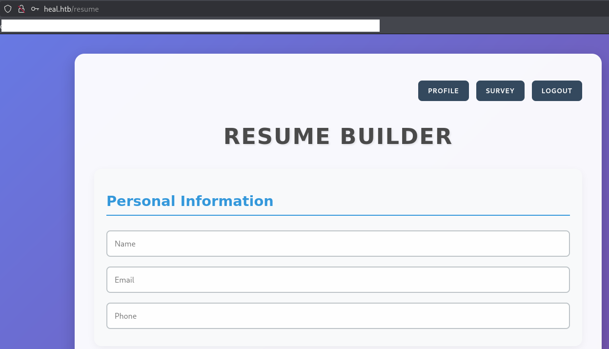Open the insecure connection padlock info
609x349 pixels.
point(21,9)
